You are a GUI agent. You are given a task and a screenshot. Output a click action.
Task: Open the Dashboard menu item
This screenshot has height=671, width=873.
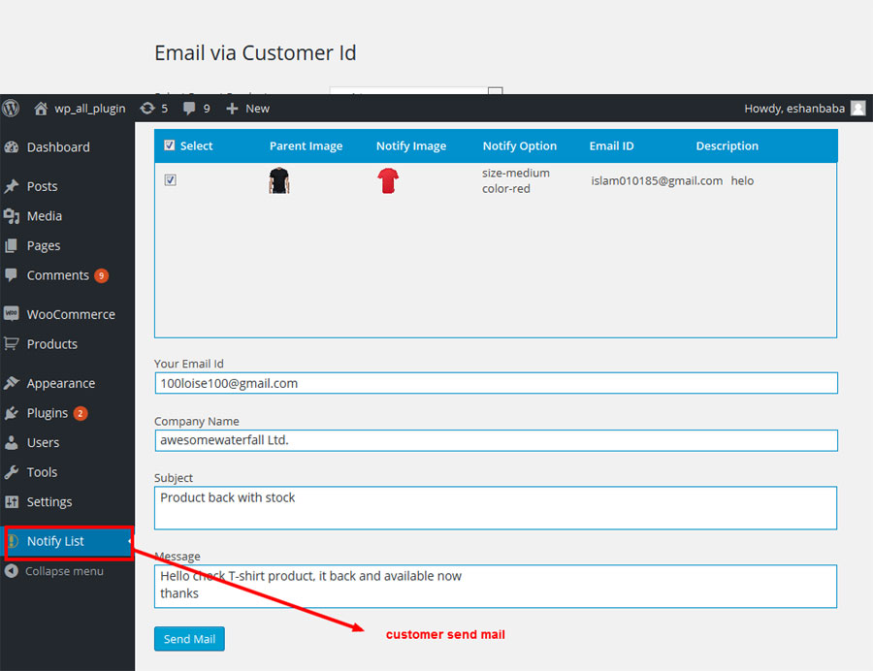[57, 147]
